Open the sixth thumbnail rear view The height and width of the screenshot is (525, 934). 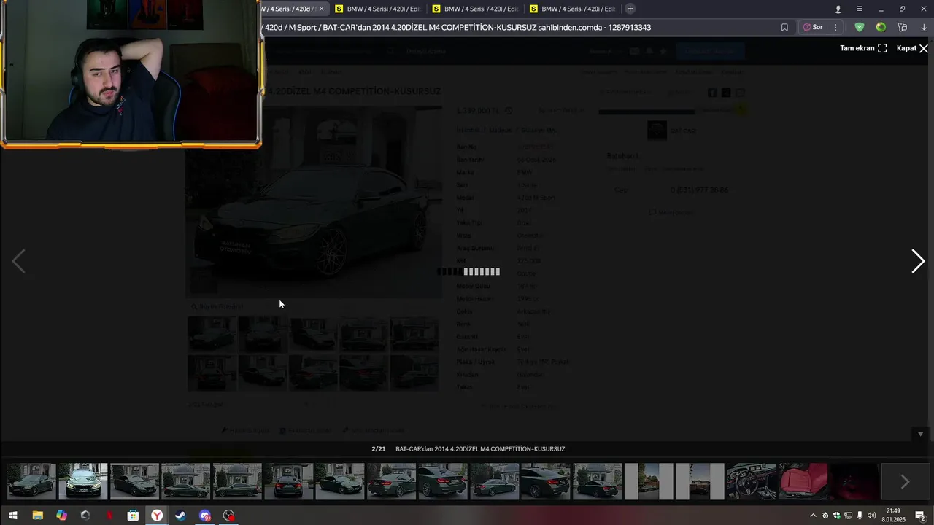tap(288, 482)
